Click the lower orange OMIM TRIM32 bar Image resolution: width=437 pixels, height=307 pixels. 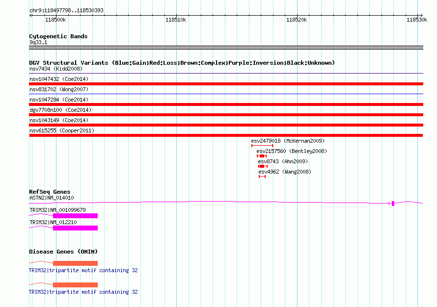pyautogui.click(x=75, y=285)
